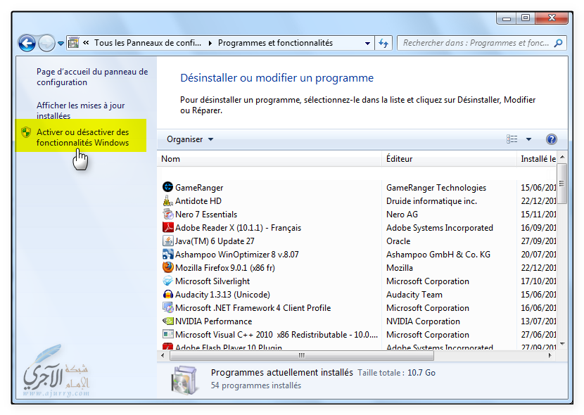Viewport: 584px width, 415px height.
Task: Click the Java(TM) 6 Update 27 icon
Action: point(168,241)
